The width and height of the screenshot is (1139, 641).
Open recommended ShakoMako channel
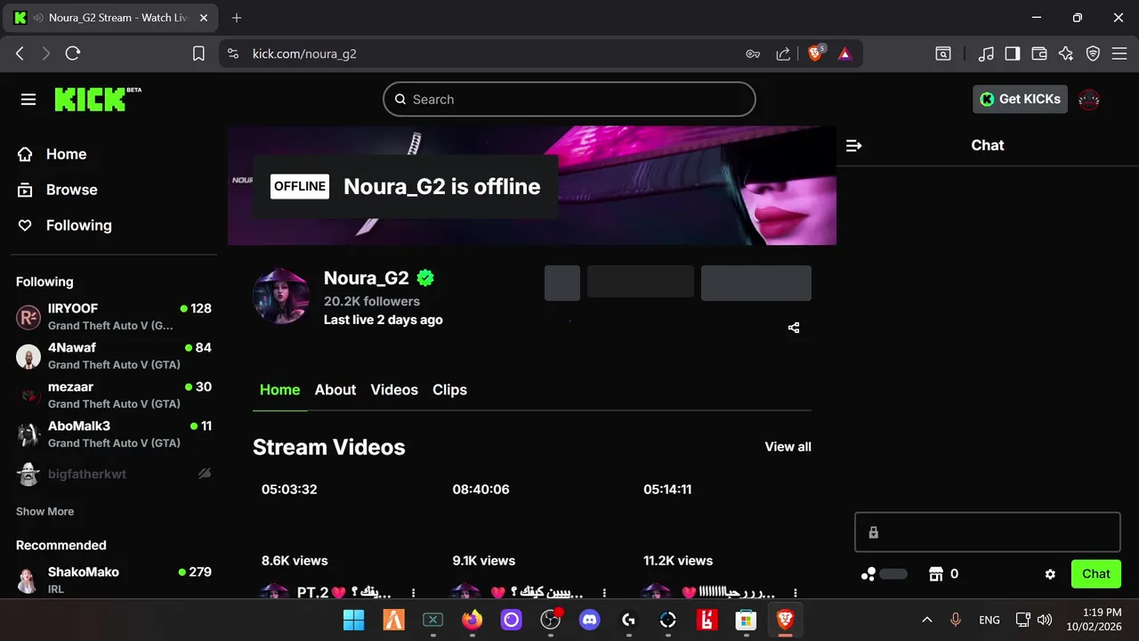pyautogui.click(x=114, y=580)
